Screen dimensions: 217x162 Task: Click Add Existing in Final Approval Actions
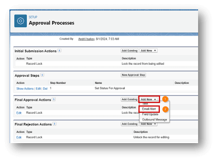tap(130, 99)
